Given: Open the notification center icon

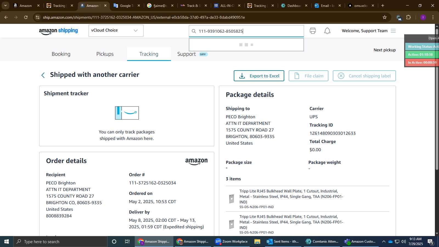Looking at the screenshot, I should 430,242.
